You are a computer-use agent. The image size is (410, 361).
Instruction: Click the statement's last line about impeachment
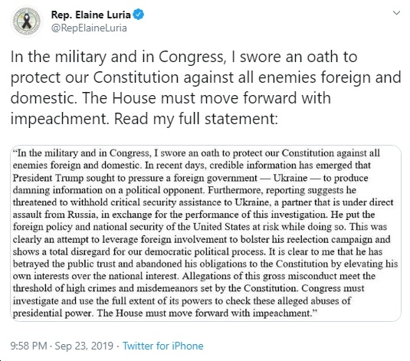point(165,313)
